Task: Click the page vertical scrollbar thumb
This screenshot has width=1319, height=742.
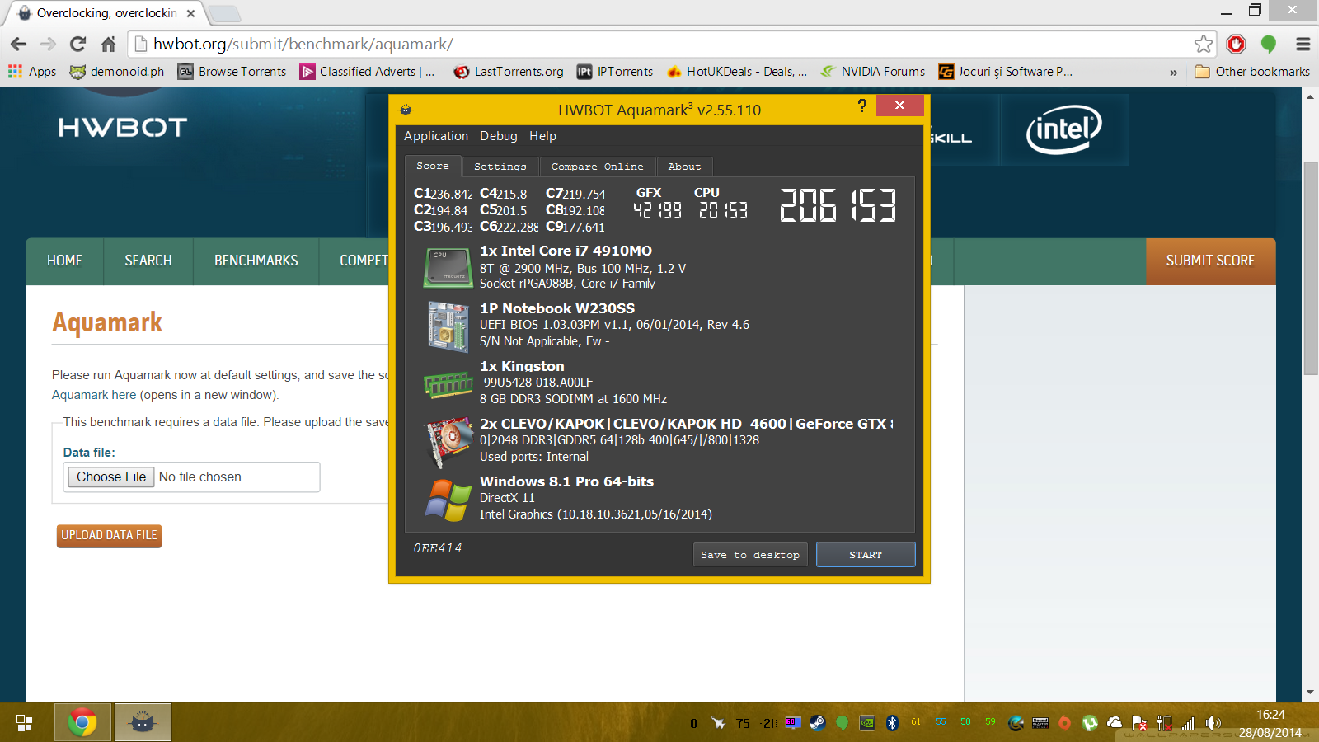Action: [1311, 268]
